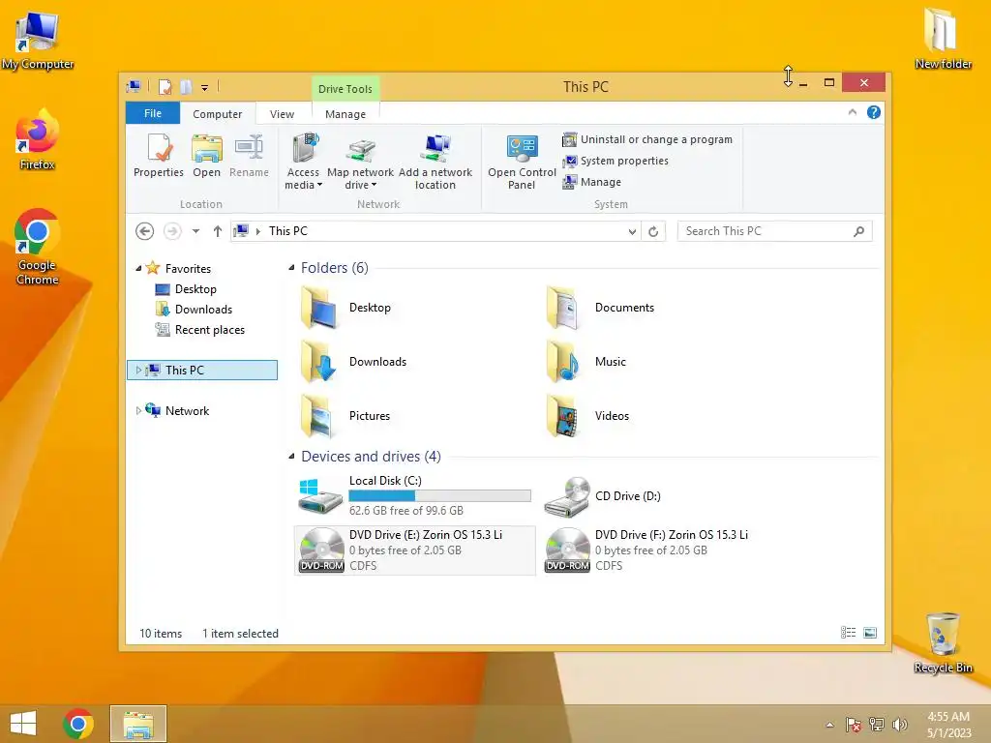Screen dimensions: 991x743
Task: Select DVD Drive (F:) Zorin OS
Action: pyautogui.click(x=646, y=550)
